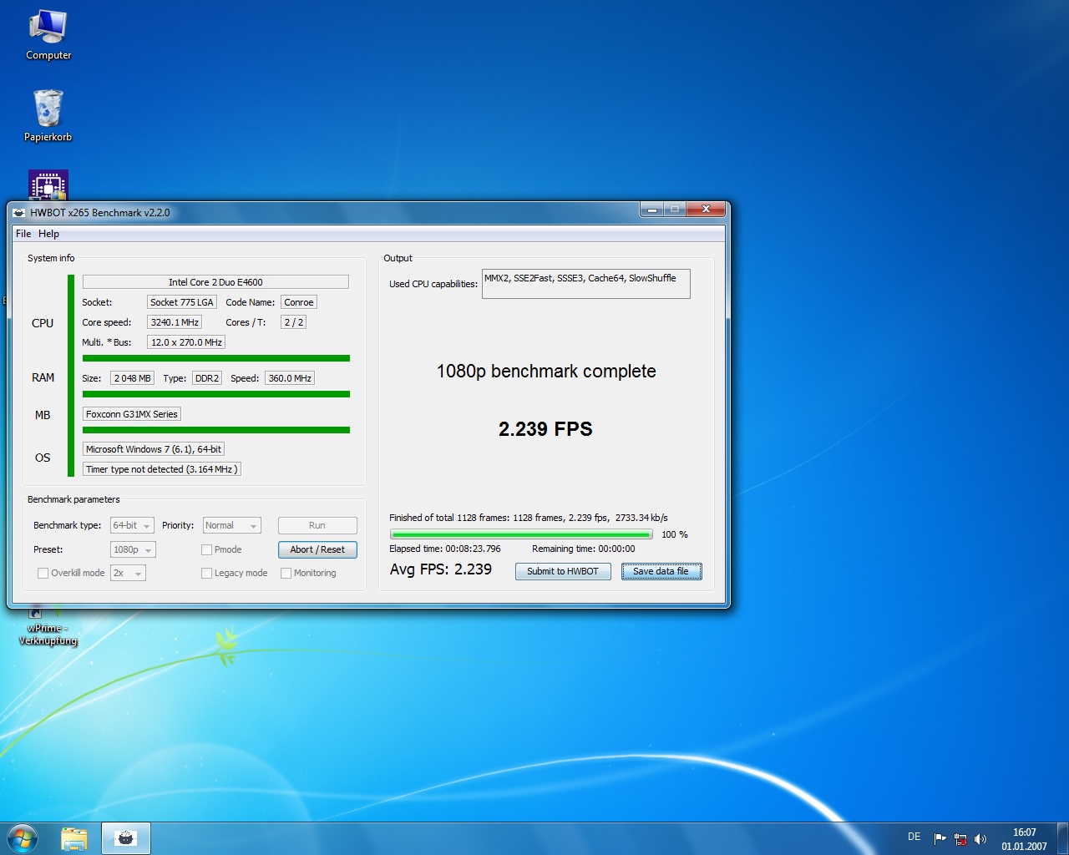This screenshot has width=1069, height=855.
Task: Expand the Preset 1080p dropdown
Action: tap(133, 549)
